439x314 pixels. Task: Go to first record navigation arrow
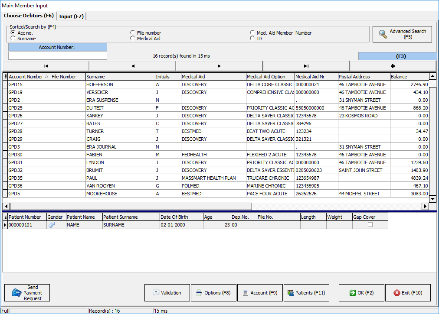tap(46, 66)
